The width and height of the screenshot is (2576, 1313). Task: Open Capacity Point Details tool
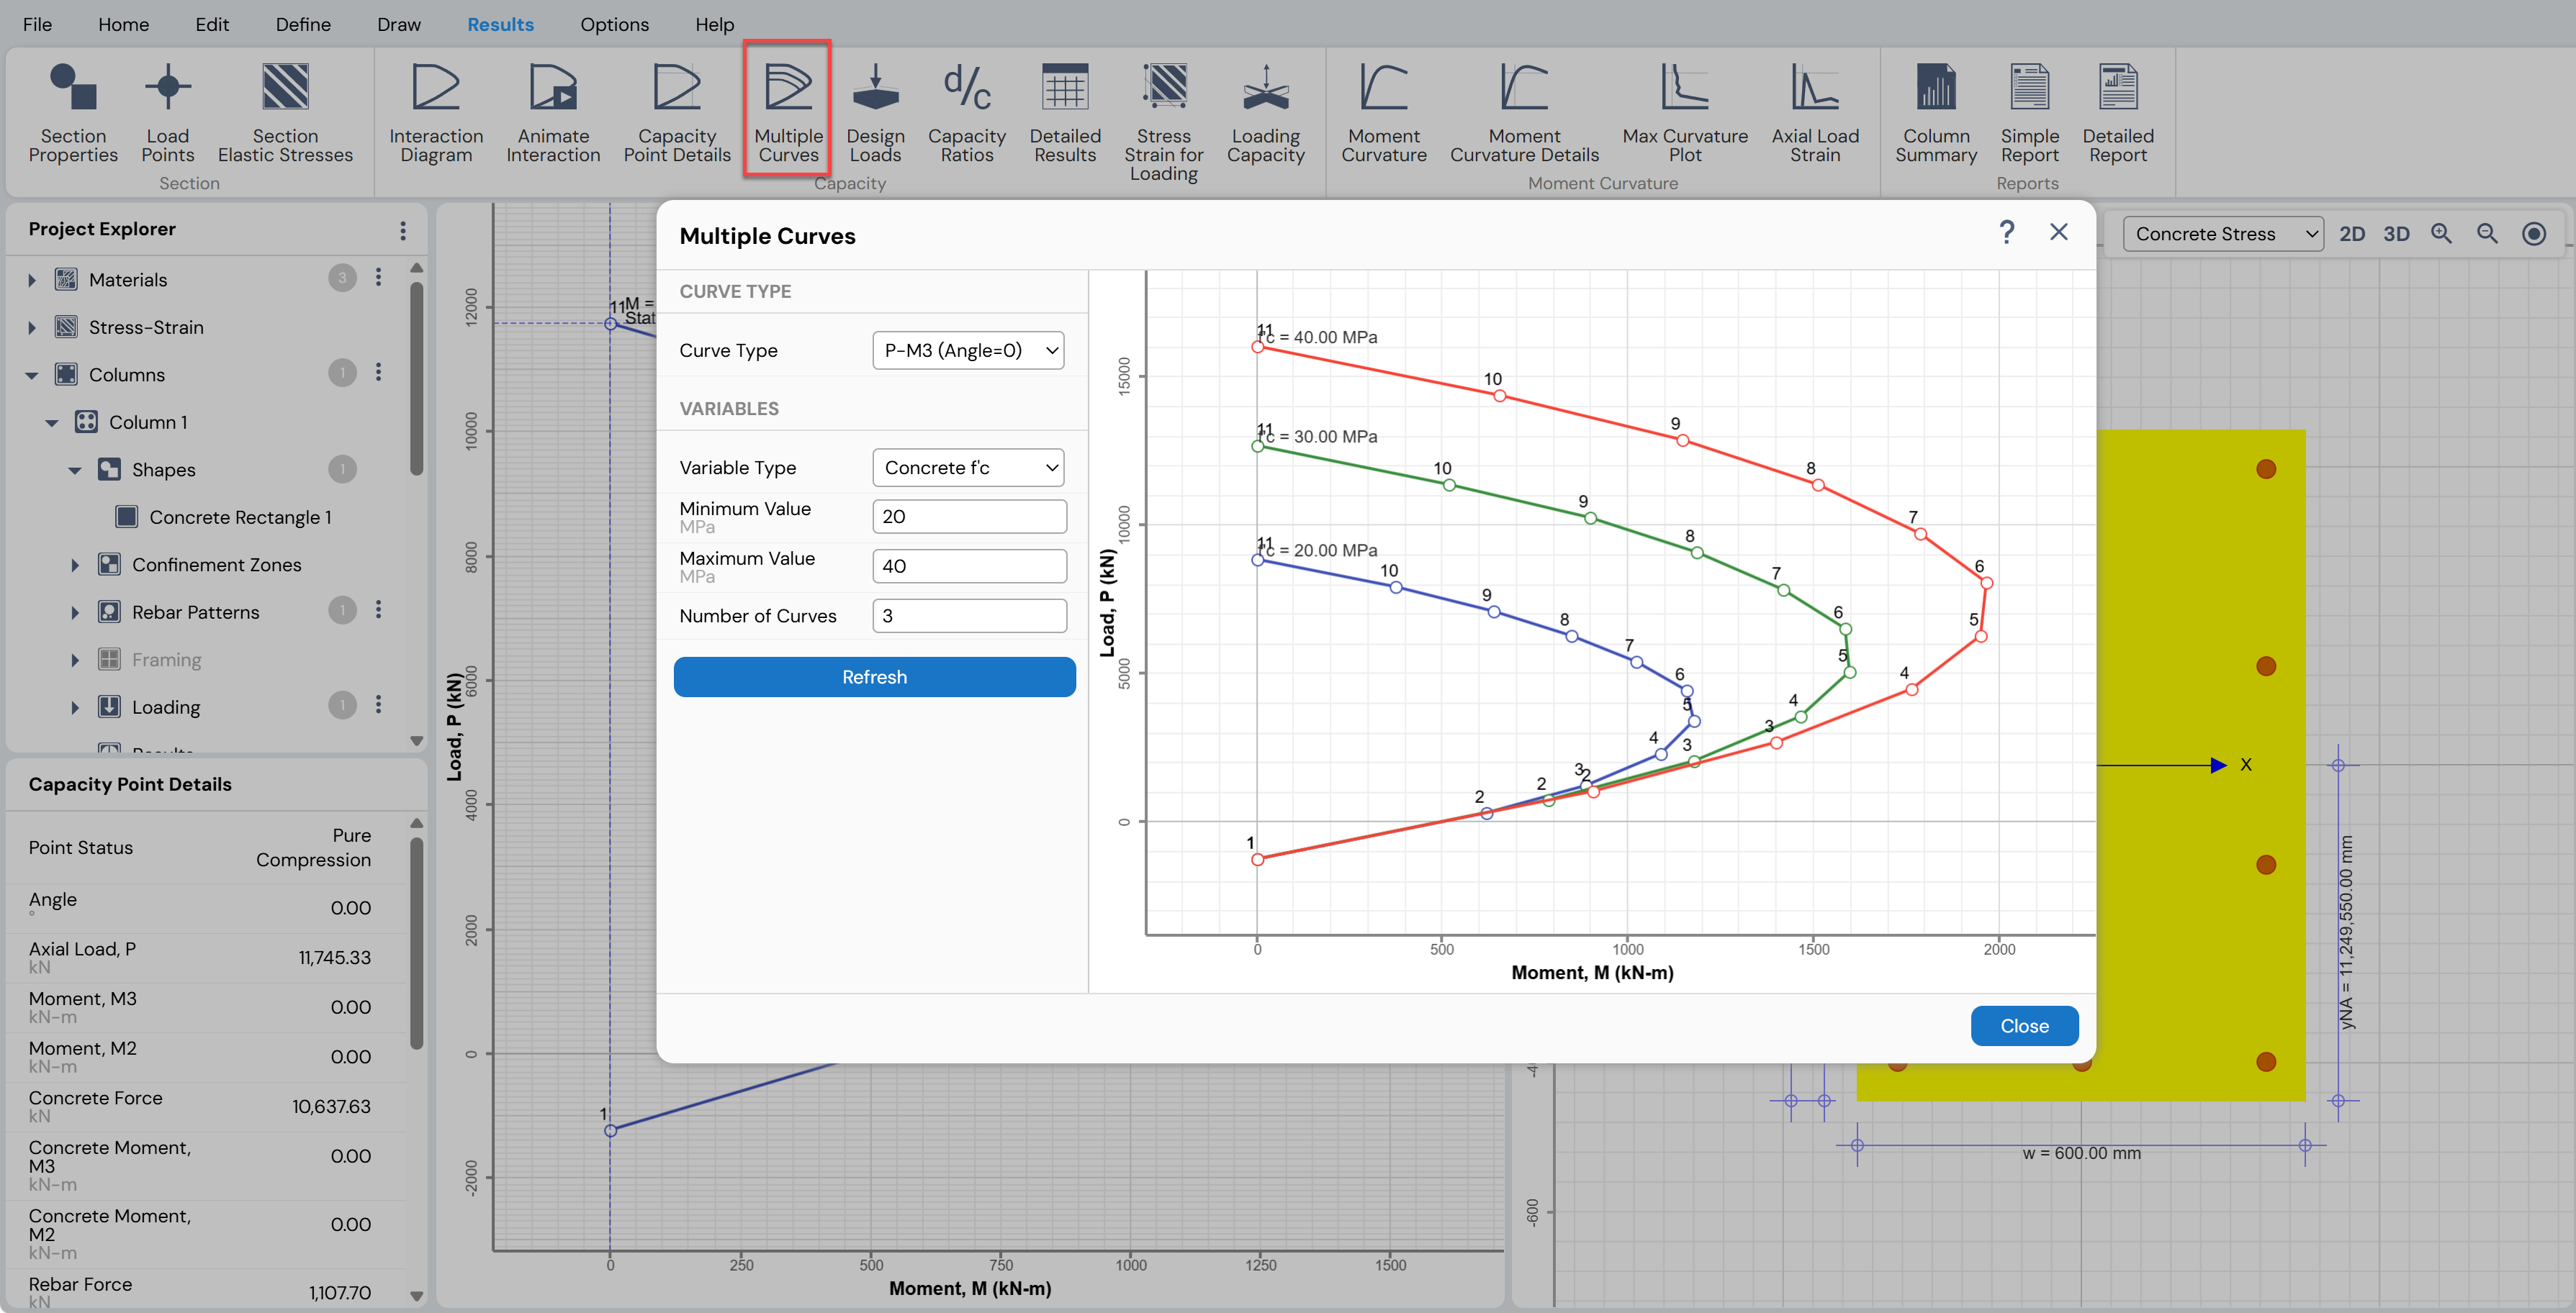677,112
